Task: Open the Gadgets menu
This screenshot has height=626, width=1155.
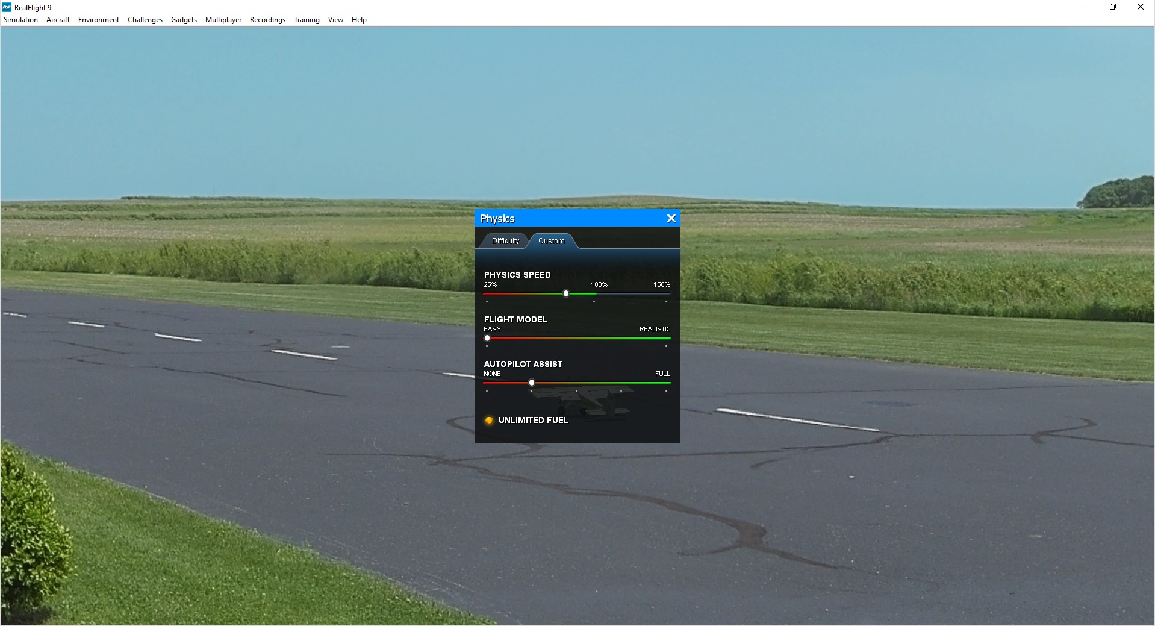Action: tap(184, 20)
